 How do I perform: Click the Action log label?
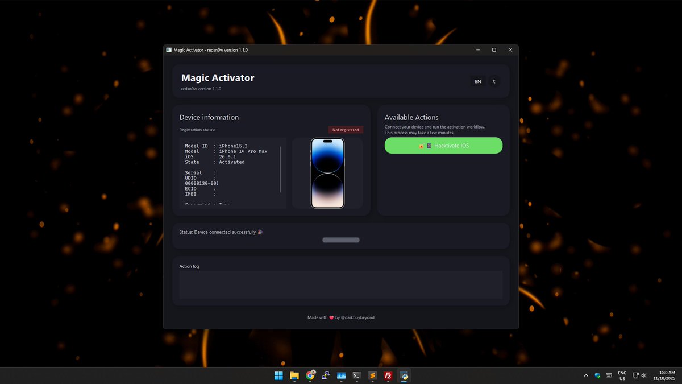click(x=189, y=266)
